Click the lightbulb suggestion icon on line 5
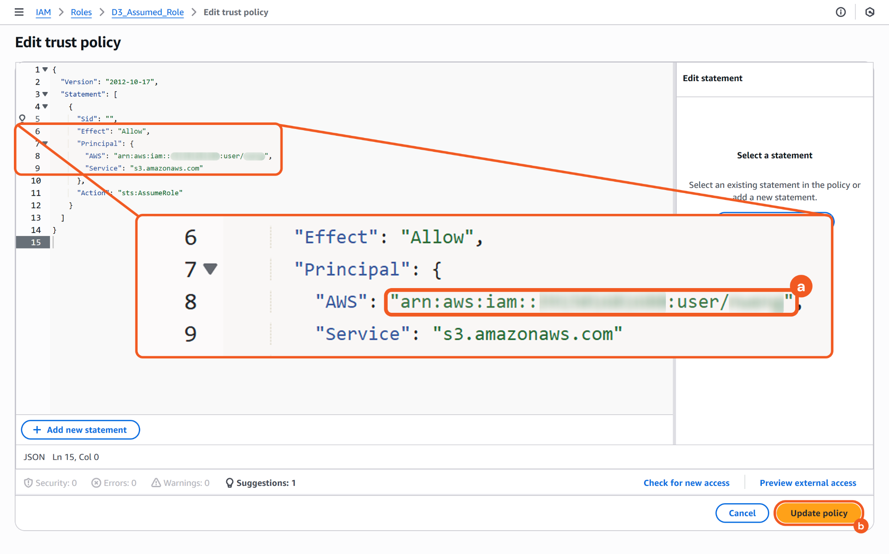Screen dimensions: 889x554 [x=22, y=118]
